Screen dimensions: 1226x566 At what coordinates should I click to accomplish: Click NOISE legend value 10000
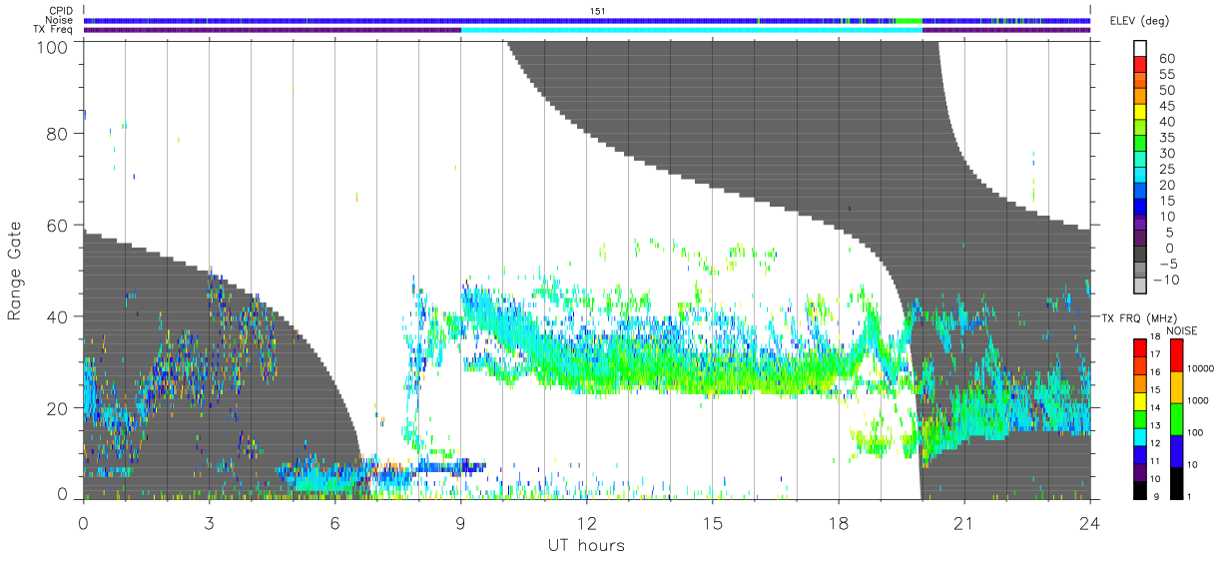click(x=1200, y=368)
